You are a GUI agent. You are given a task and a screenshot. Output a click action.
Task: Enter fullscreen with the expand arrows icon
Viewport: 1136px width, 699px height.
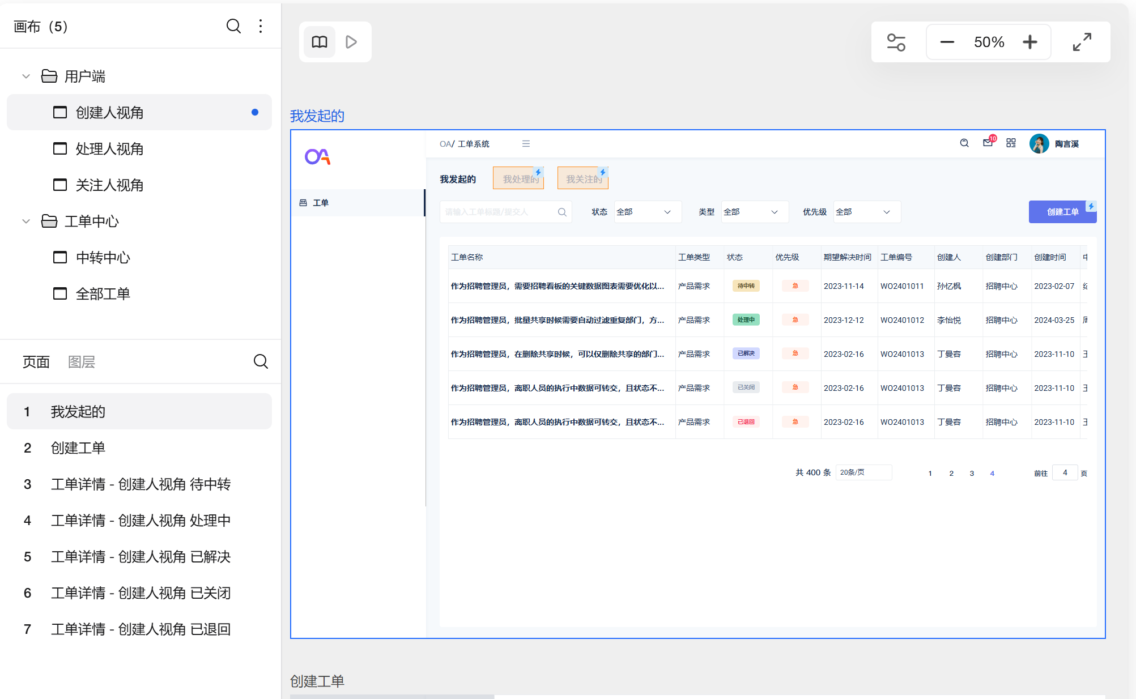tap(1082, 42)
